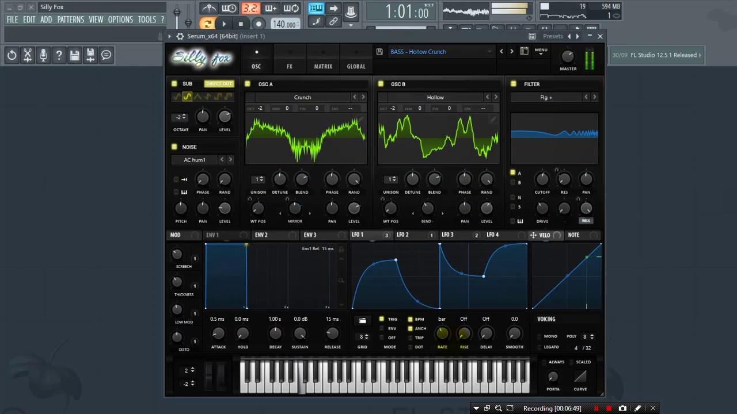Open the FL Studio 12.5.1 Released news

pos(656,55)
